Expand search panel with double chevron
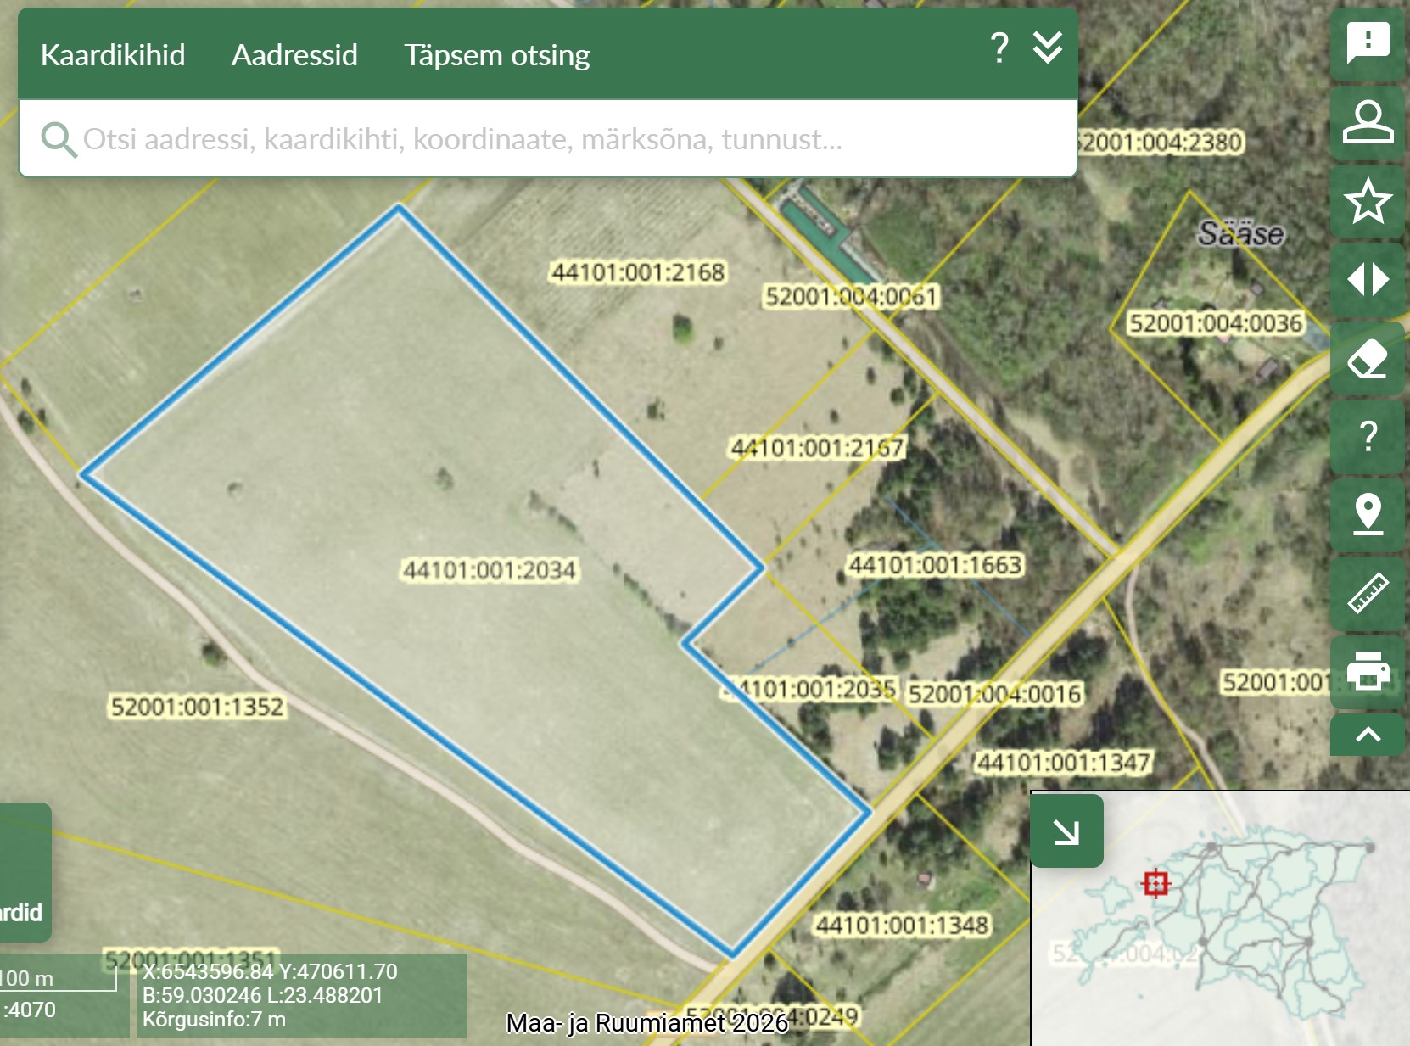Viewport: 1410px width, 1046px height. pos(1048,48)
